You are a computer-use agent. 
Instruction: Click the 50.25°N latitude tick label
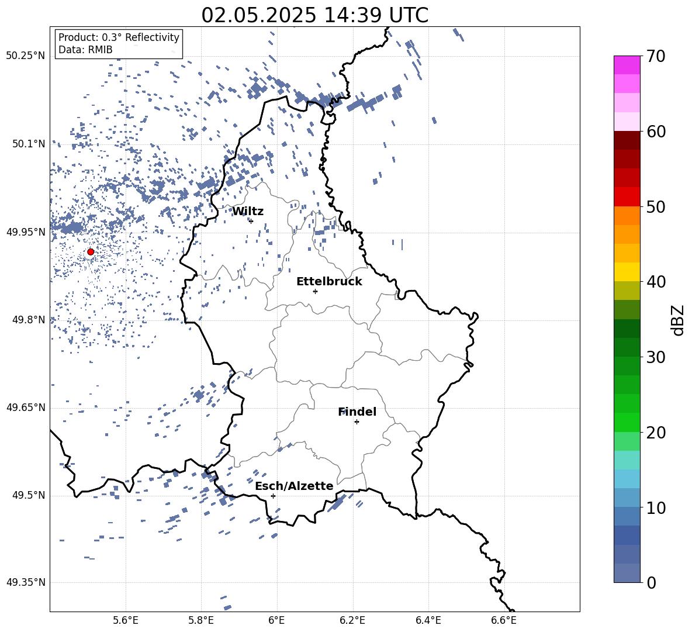(x=26, y=56)
